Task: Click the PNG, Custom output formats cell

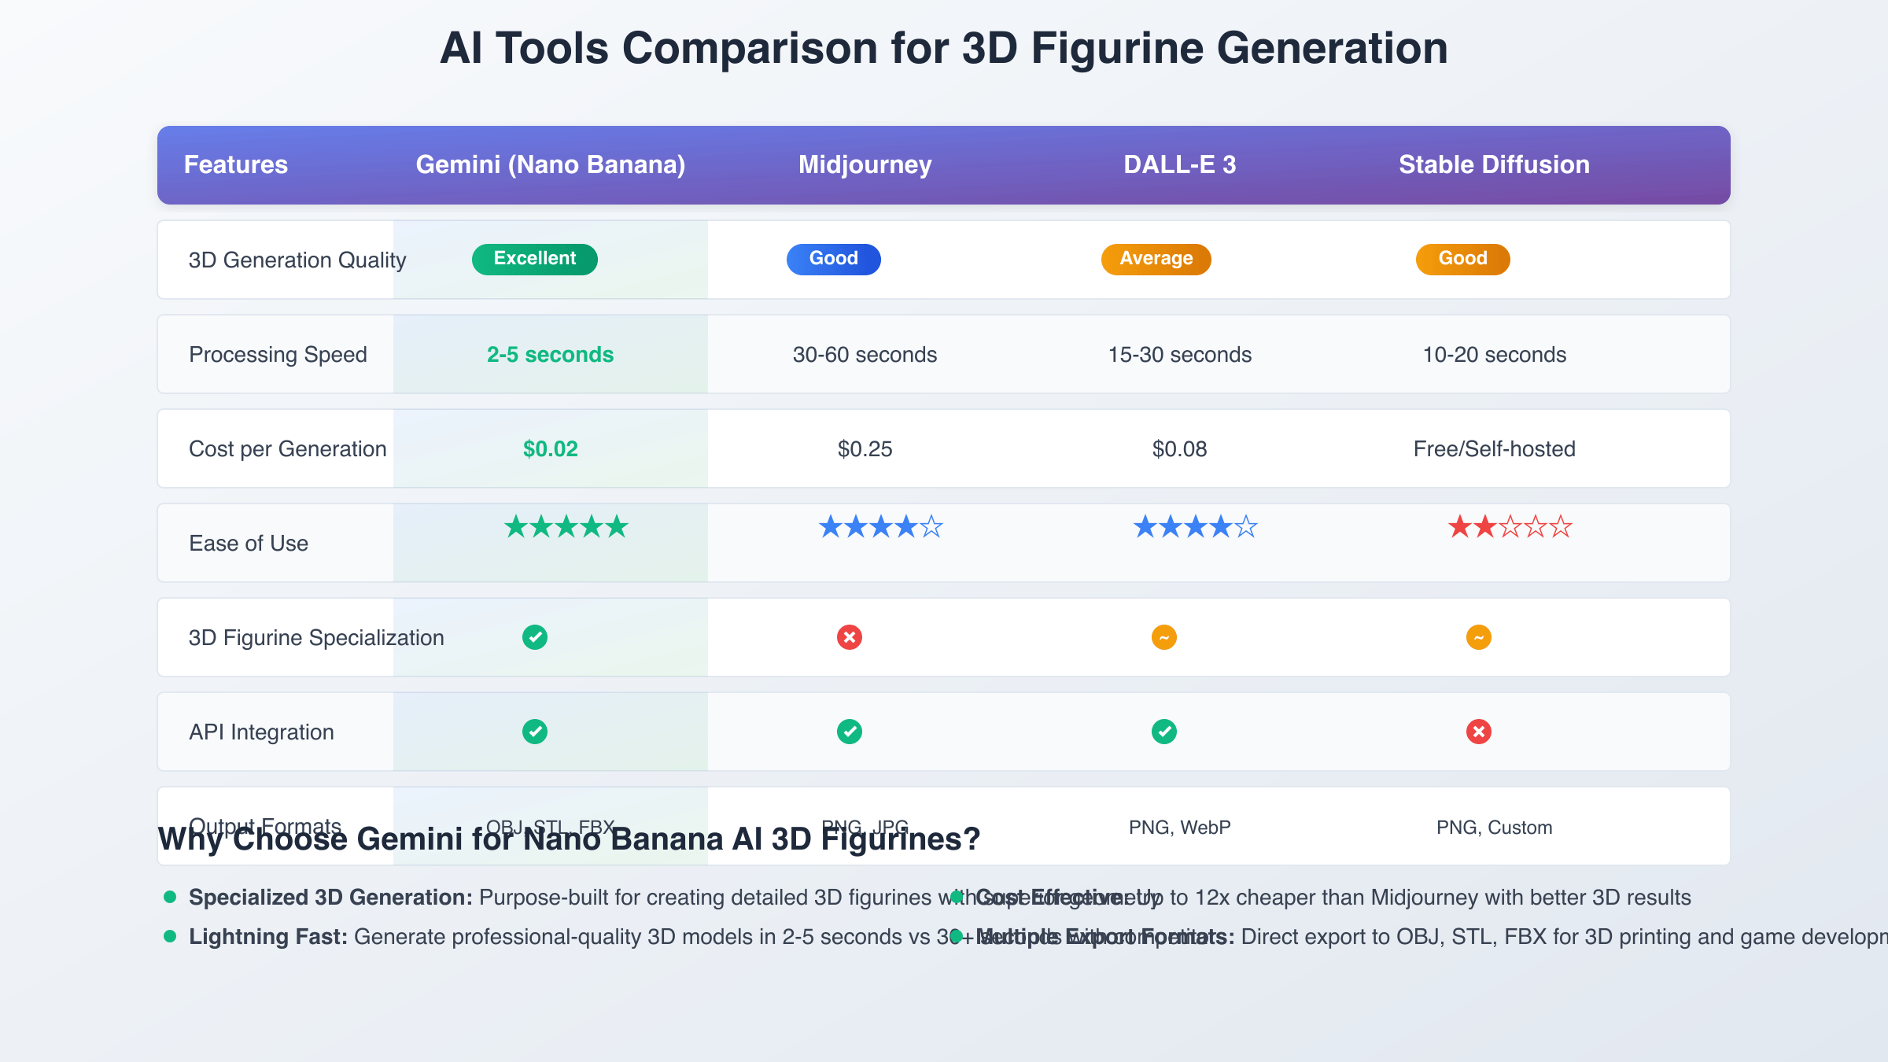Action: pos(1495,828)
